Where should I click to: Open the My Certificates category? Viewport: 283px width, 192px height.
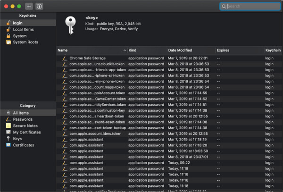coord(27,133)
